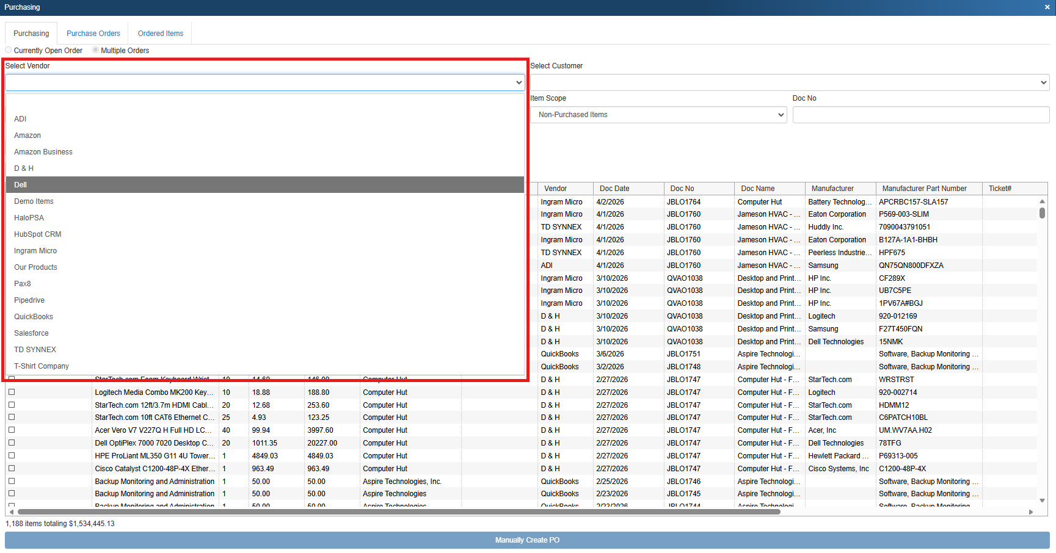
Task: Close the Purchasing window
Action: (1047, 7)
